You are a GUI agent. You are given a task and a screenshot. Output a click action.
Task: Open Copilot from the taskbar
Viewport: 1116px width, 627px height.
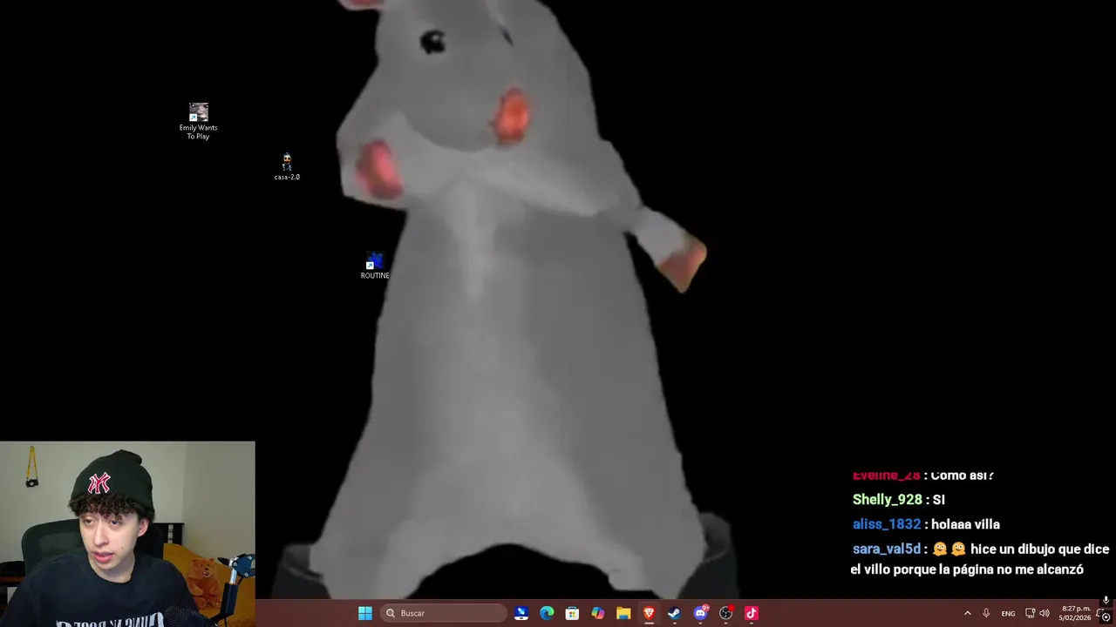597,613
